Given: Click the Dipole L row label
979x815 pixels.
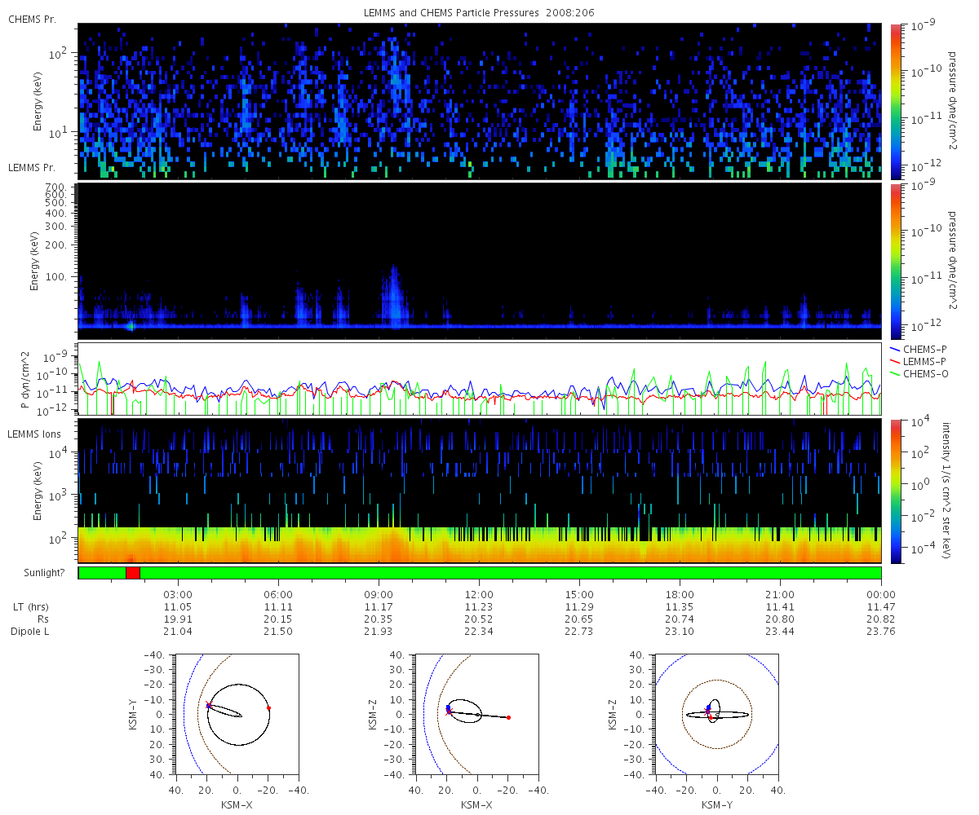Looking at the screenshot, I should 32,632.
